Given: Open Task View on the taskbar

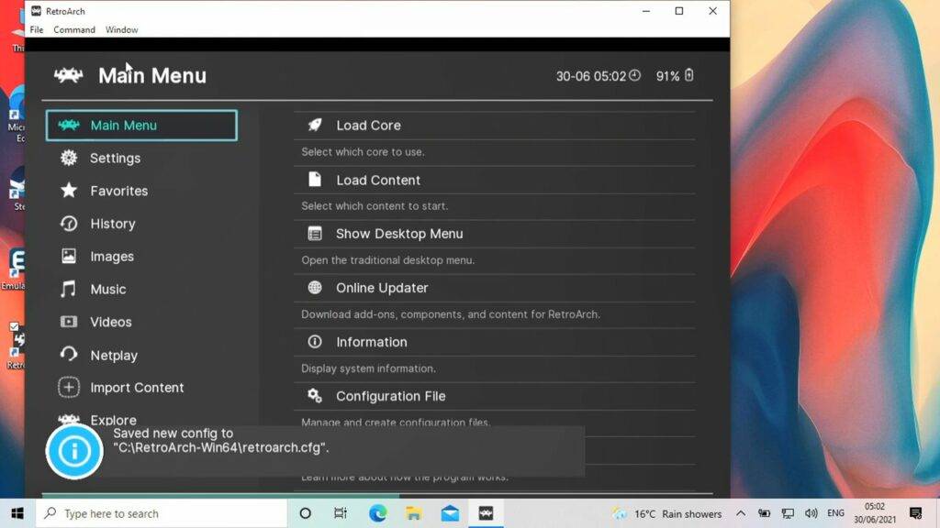Looking at the screenshot, I should [x=341, y=513].
